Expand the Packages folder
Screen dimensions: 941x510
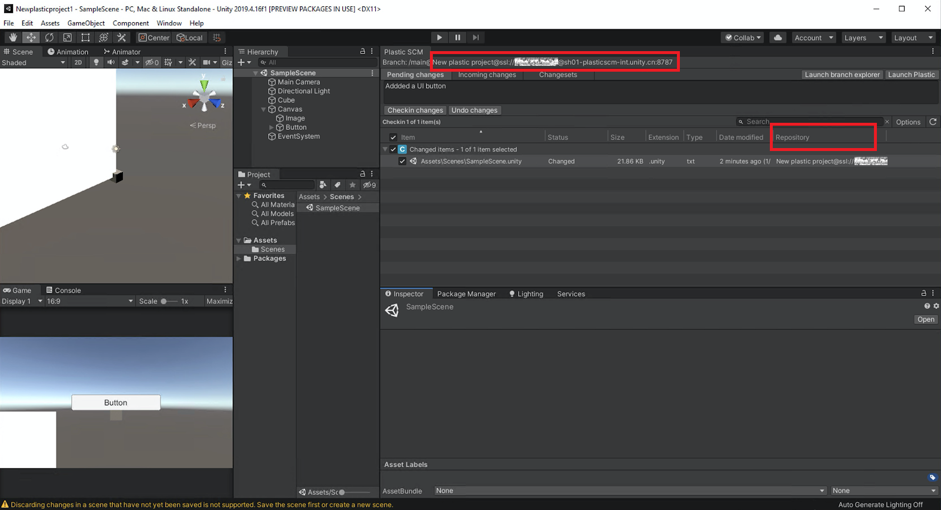pyautogui.click(x=239, y=259)
